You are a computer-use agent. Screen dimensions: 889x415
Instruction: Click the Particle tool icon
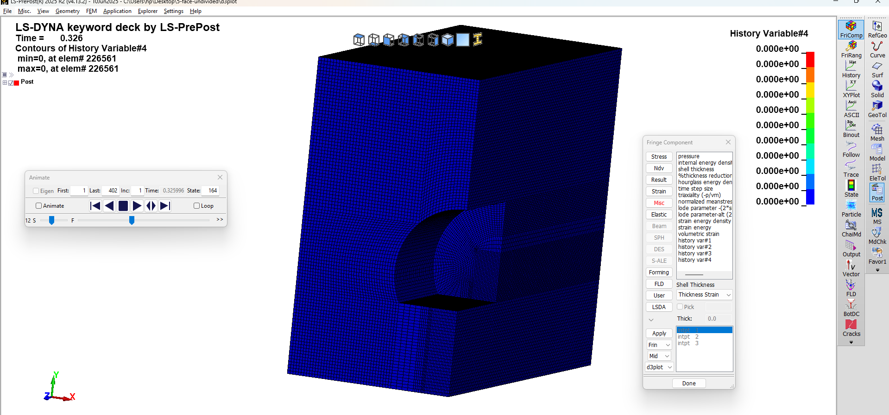851,208
